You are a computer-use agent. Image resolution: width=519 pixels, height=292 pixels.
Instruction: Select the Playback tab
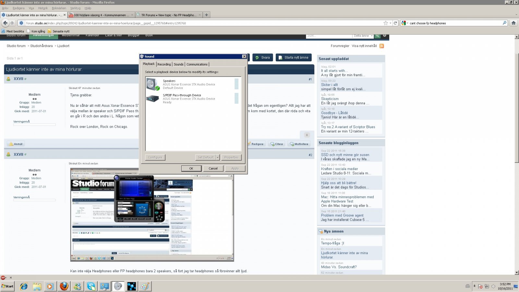click(x=149, y=64)
